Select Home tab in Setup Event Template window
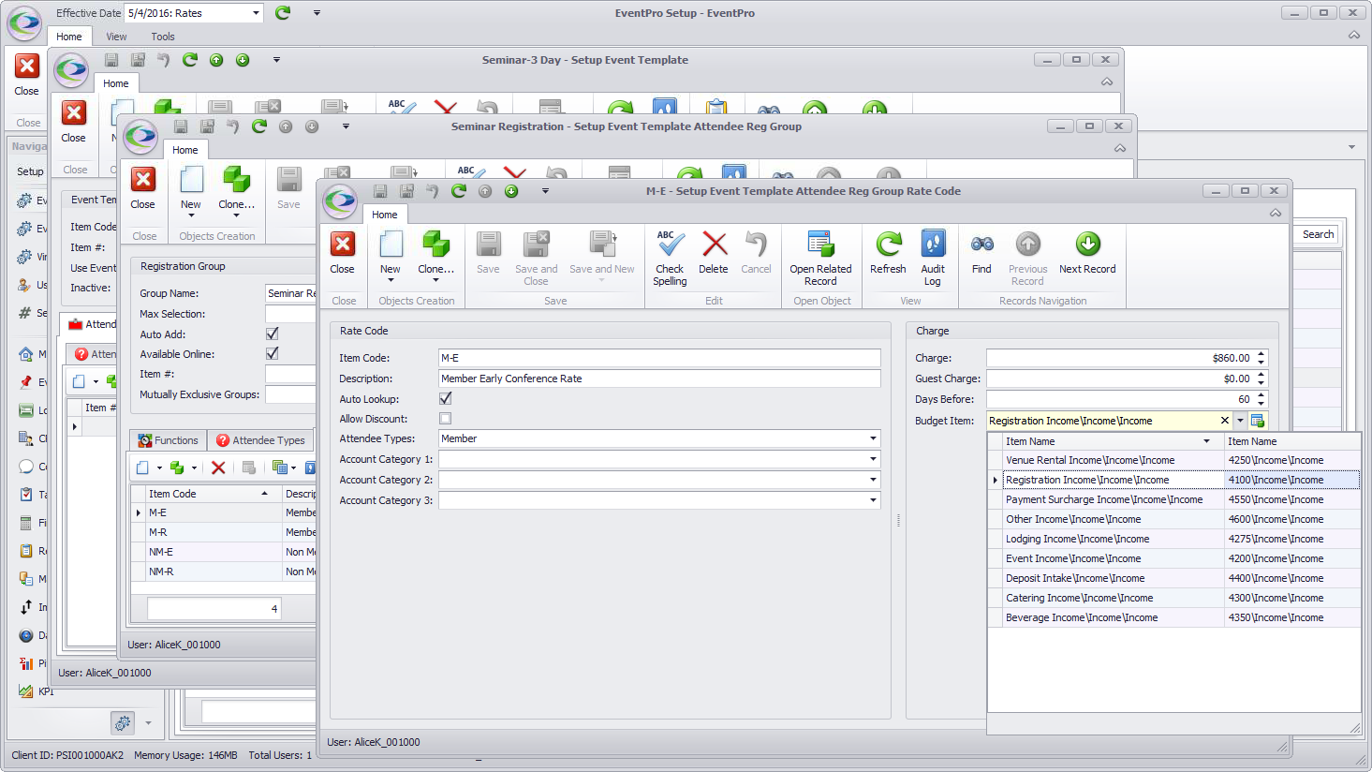The width and height of the screenshot is (1372, 772). 116,83
